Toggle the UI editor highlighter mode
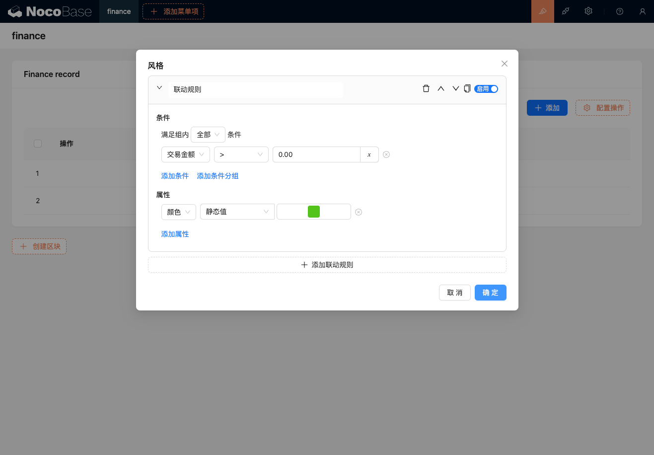 tap(542, 11)
